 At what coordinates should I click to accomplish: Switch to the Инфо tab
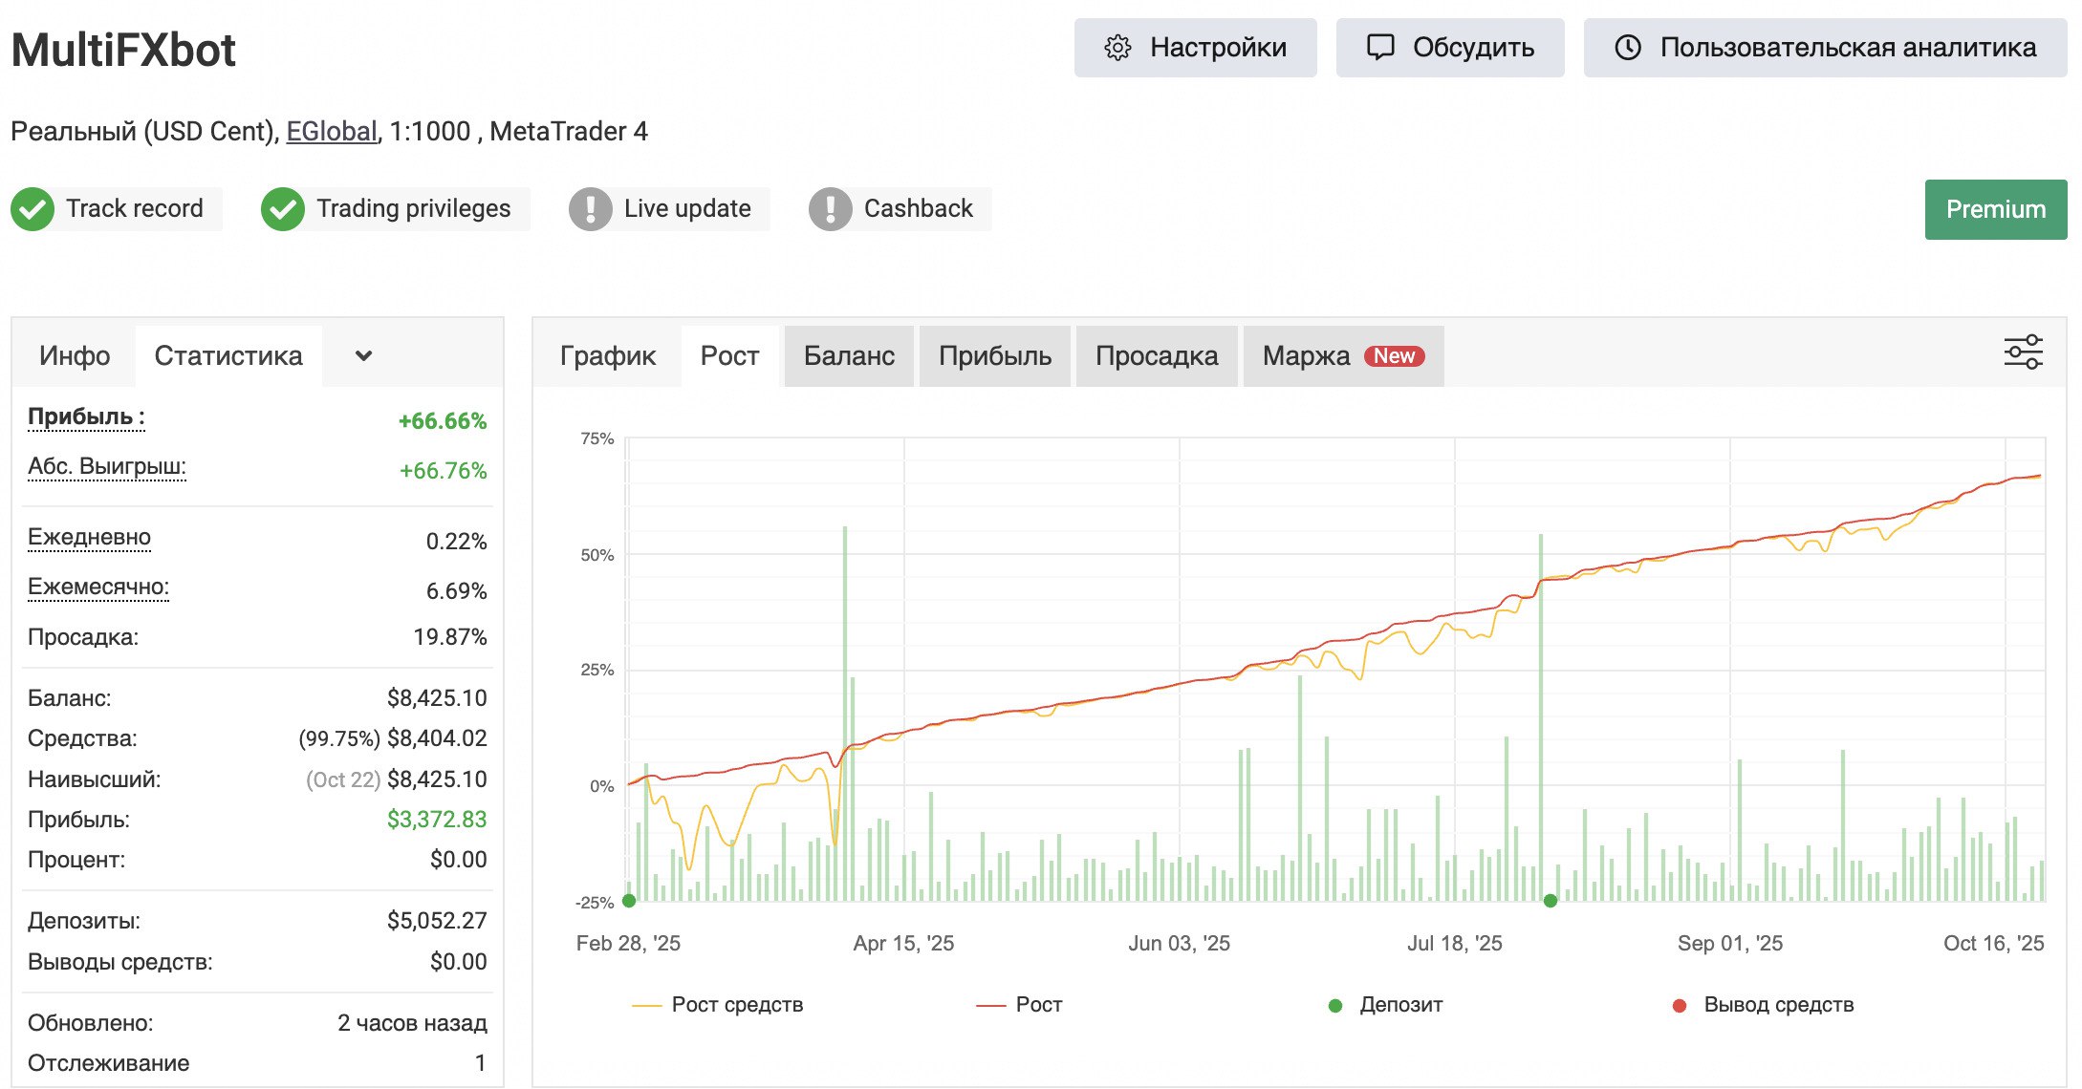pyautogui.click(x=75, y=356)
